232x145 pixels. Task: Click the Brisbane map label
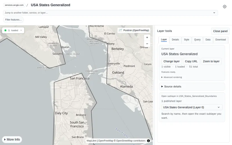[x=81, y=115]
